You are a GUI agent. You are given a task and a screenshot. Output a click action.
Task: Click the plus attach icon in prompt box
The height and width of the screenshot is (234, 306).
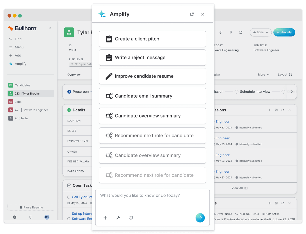pyautogui.click(x=105, y=218)
